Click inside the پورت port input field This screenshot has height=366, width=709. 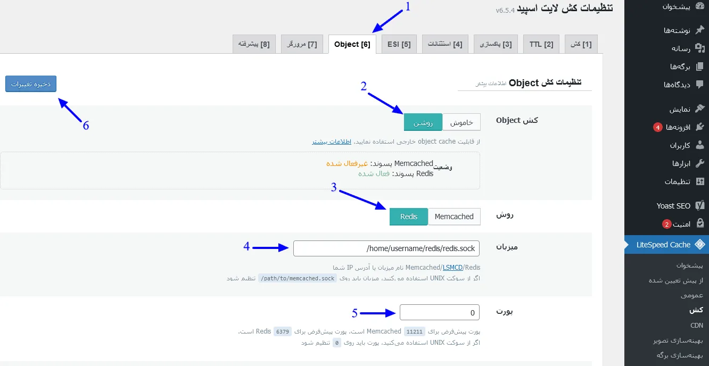pos(439,312)
